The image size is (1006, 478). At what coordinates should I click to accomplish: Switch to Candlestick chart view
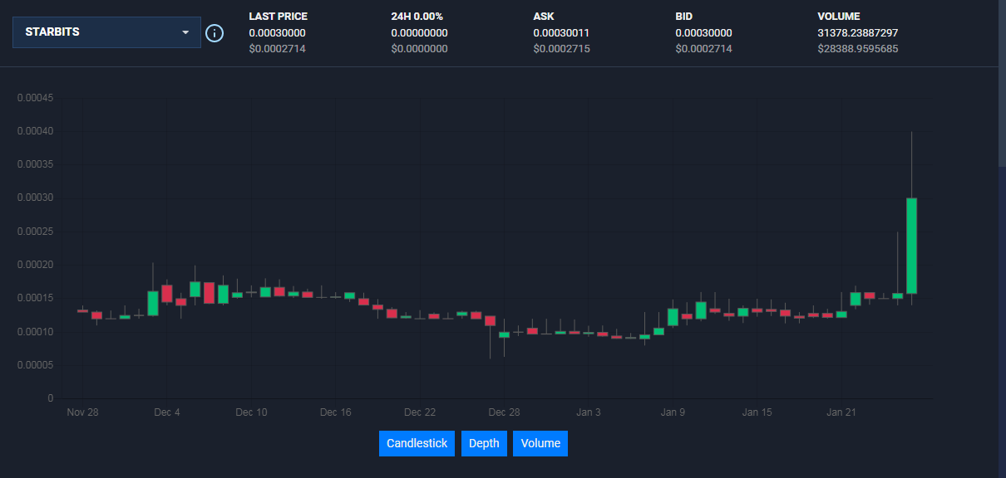click(x=417, y=443)
